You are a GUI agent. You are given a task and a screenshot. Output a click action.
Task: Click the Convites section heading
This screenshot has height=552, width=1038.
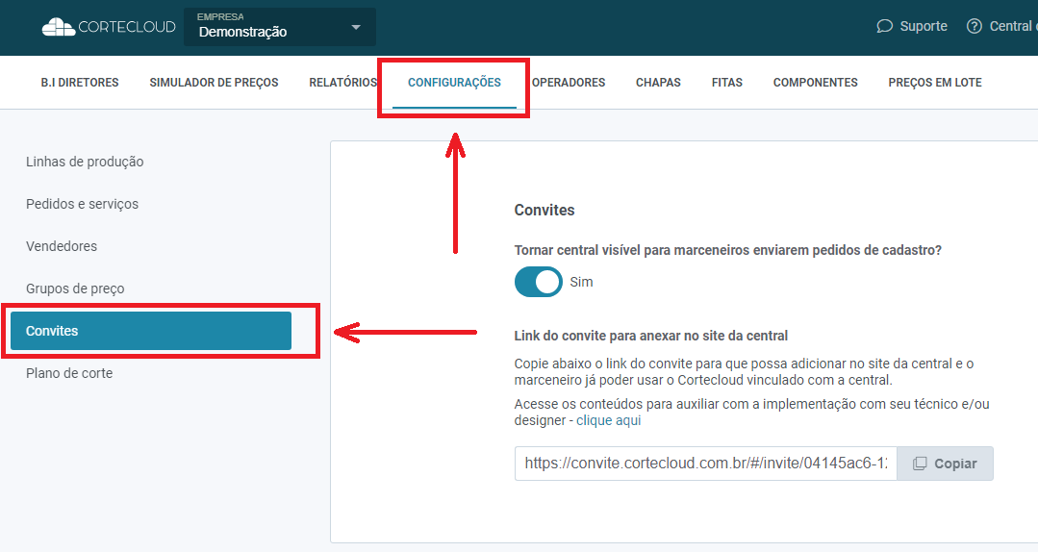(544, 210)
